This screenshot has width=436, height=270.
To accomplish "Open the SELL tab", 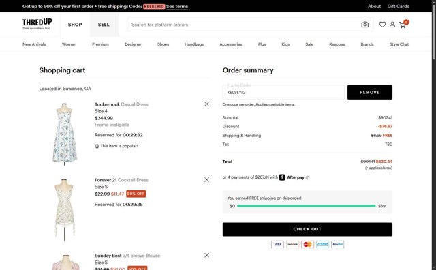I will pos(104,25).
